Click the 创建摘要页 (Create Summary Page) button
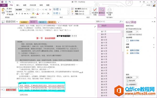157x98 pixels. pyautogui.click(x=131, y=85)
